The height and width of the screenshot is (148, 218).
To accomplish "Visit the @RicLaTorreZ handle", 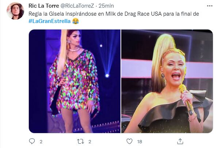I will [77, 6].
